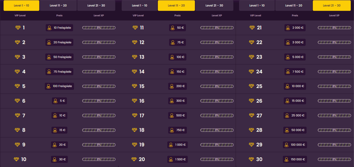This screenshot has height=167, width=354.
Task: Click the 10 Freispiele prize button
Action: click(x=59, y=28)
